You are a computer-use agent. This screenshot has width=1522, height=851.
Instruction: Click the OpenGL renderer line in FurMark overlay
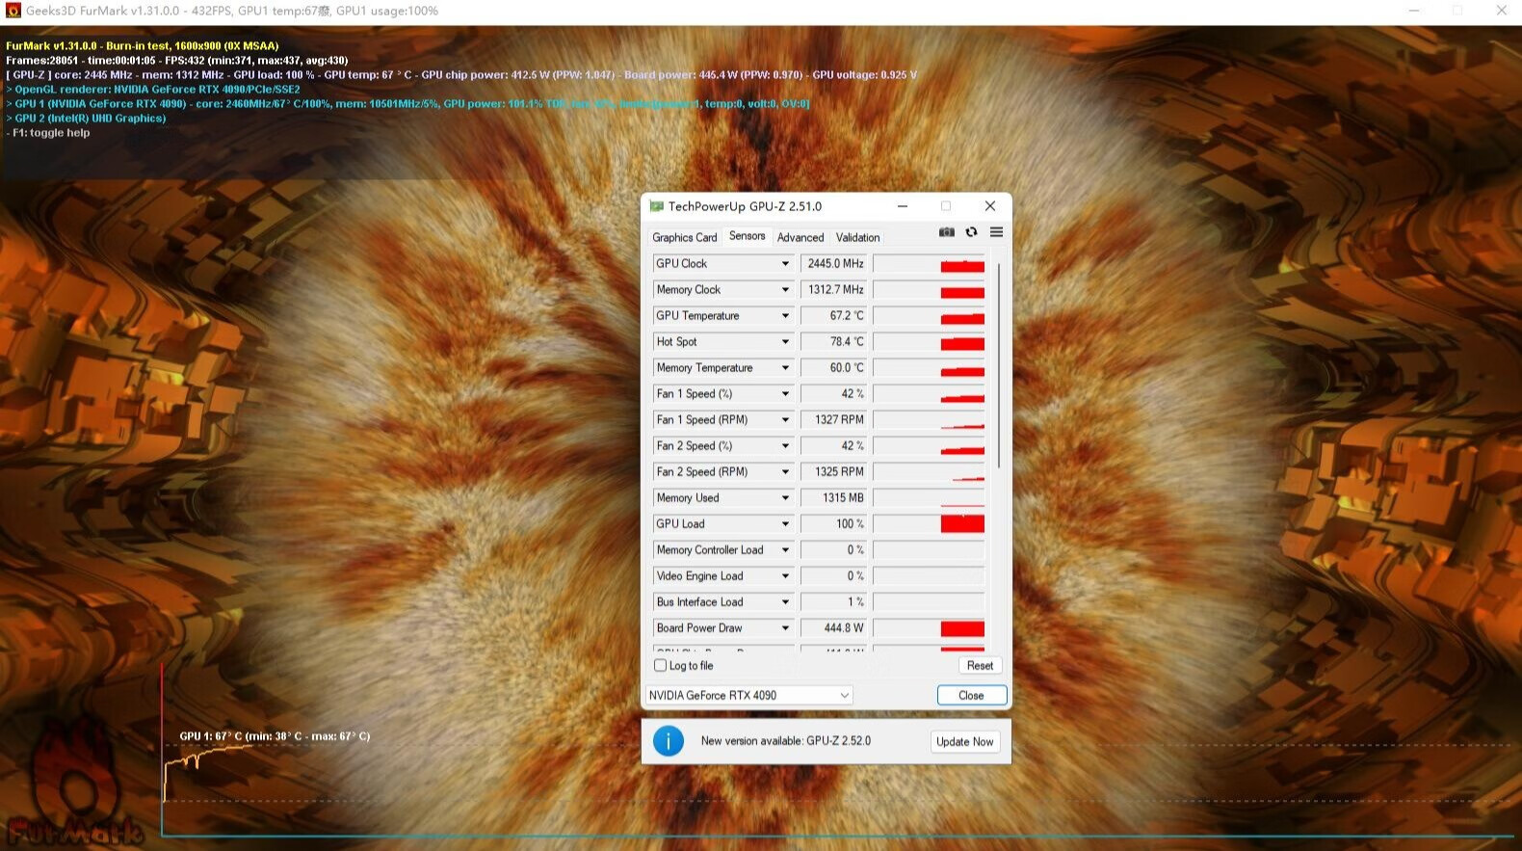(153, 89)
